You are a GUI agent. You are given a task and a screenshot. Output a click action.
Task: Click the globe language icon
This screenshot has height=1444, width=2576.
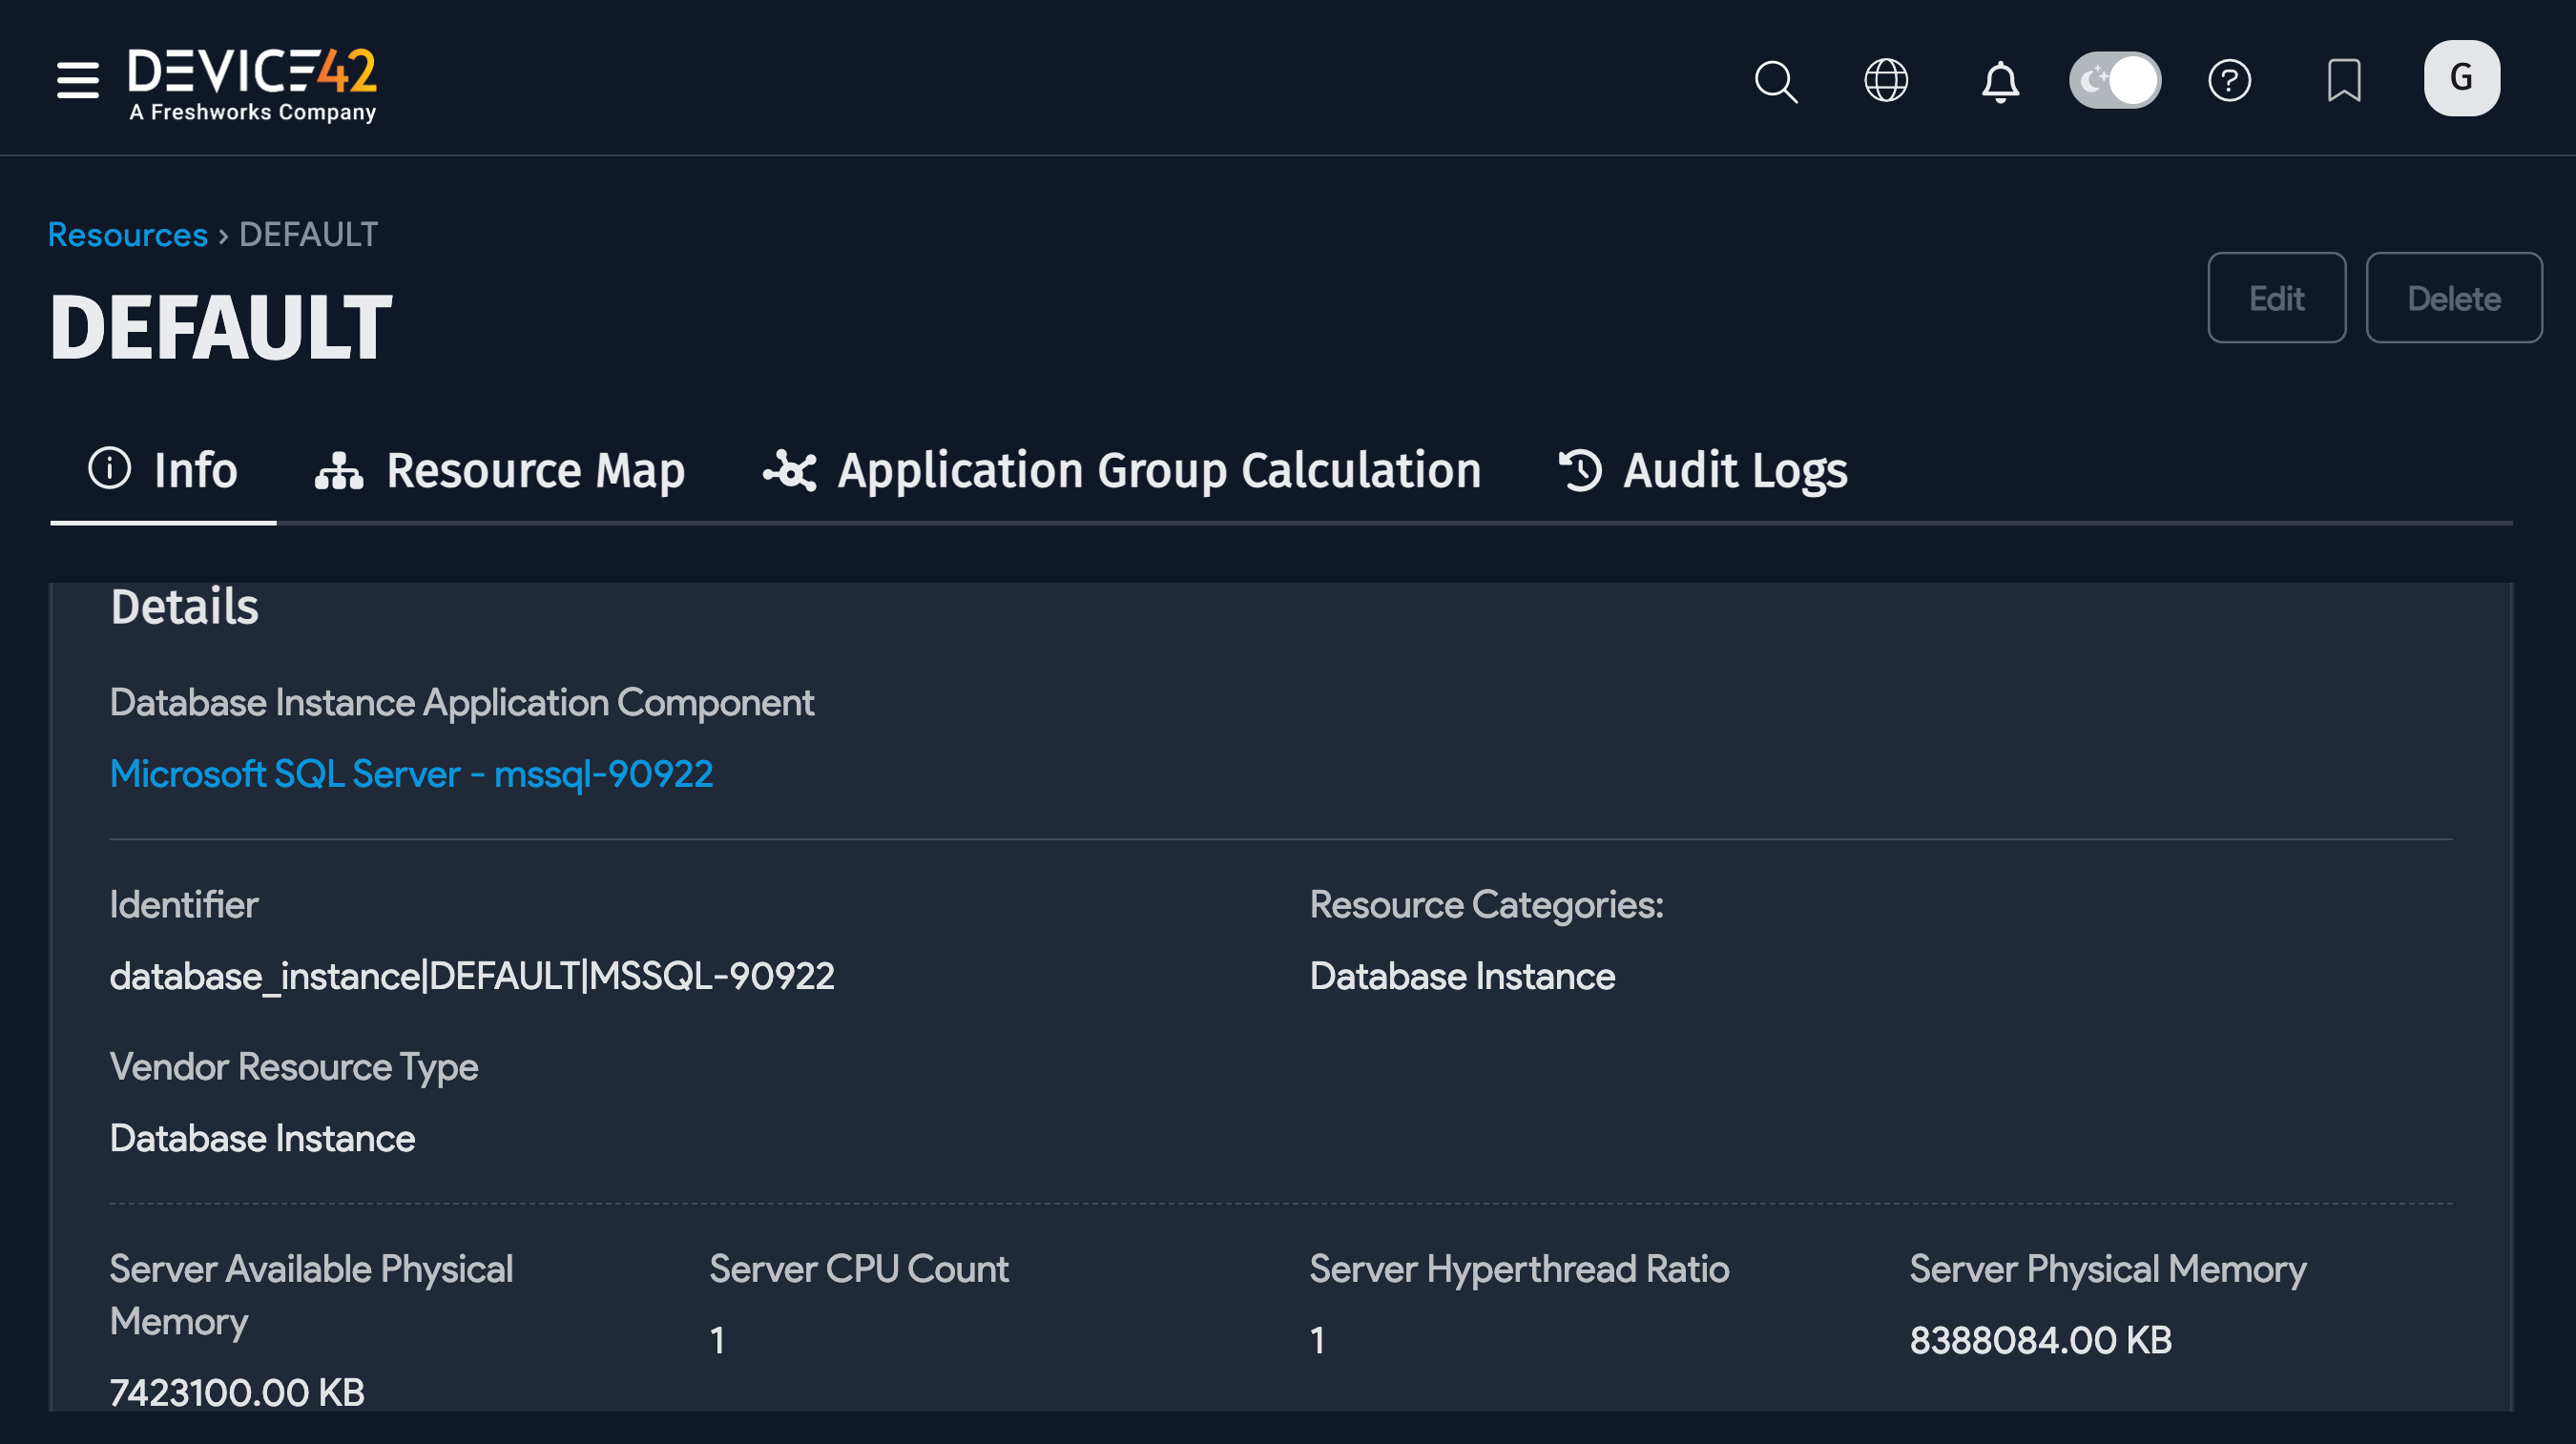click(1888, 81)
